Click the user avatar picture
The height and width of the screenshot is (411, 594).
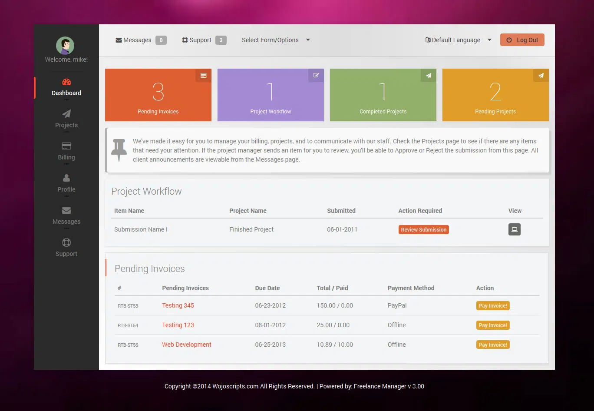tap(65, 46)
